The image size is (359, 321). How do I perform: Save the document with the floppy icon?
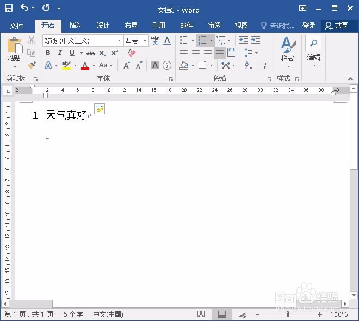[x=9, y=8]
